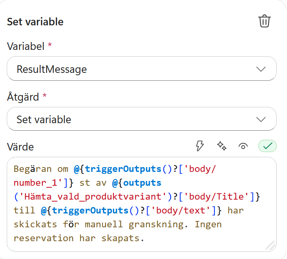287x259 pixels.
Task: Click the outputs Hämta_vald_produktvariant expression
Action: (x=137, y=190)
